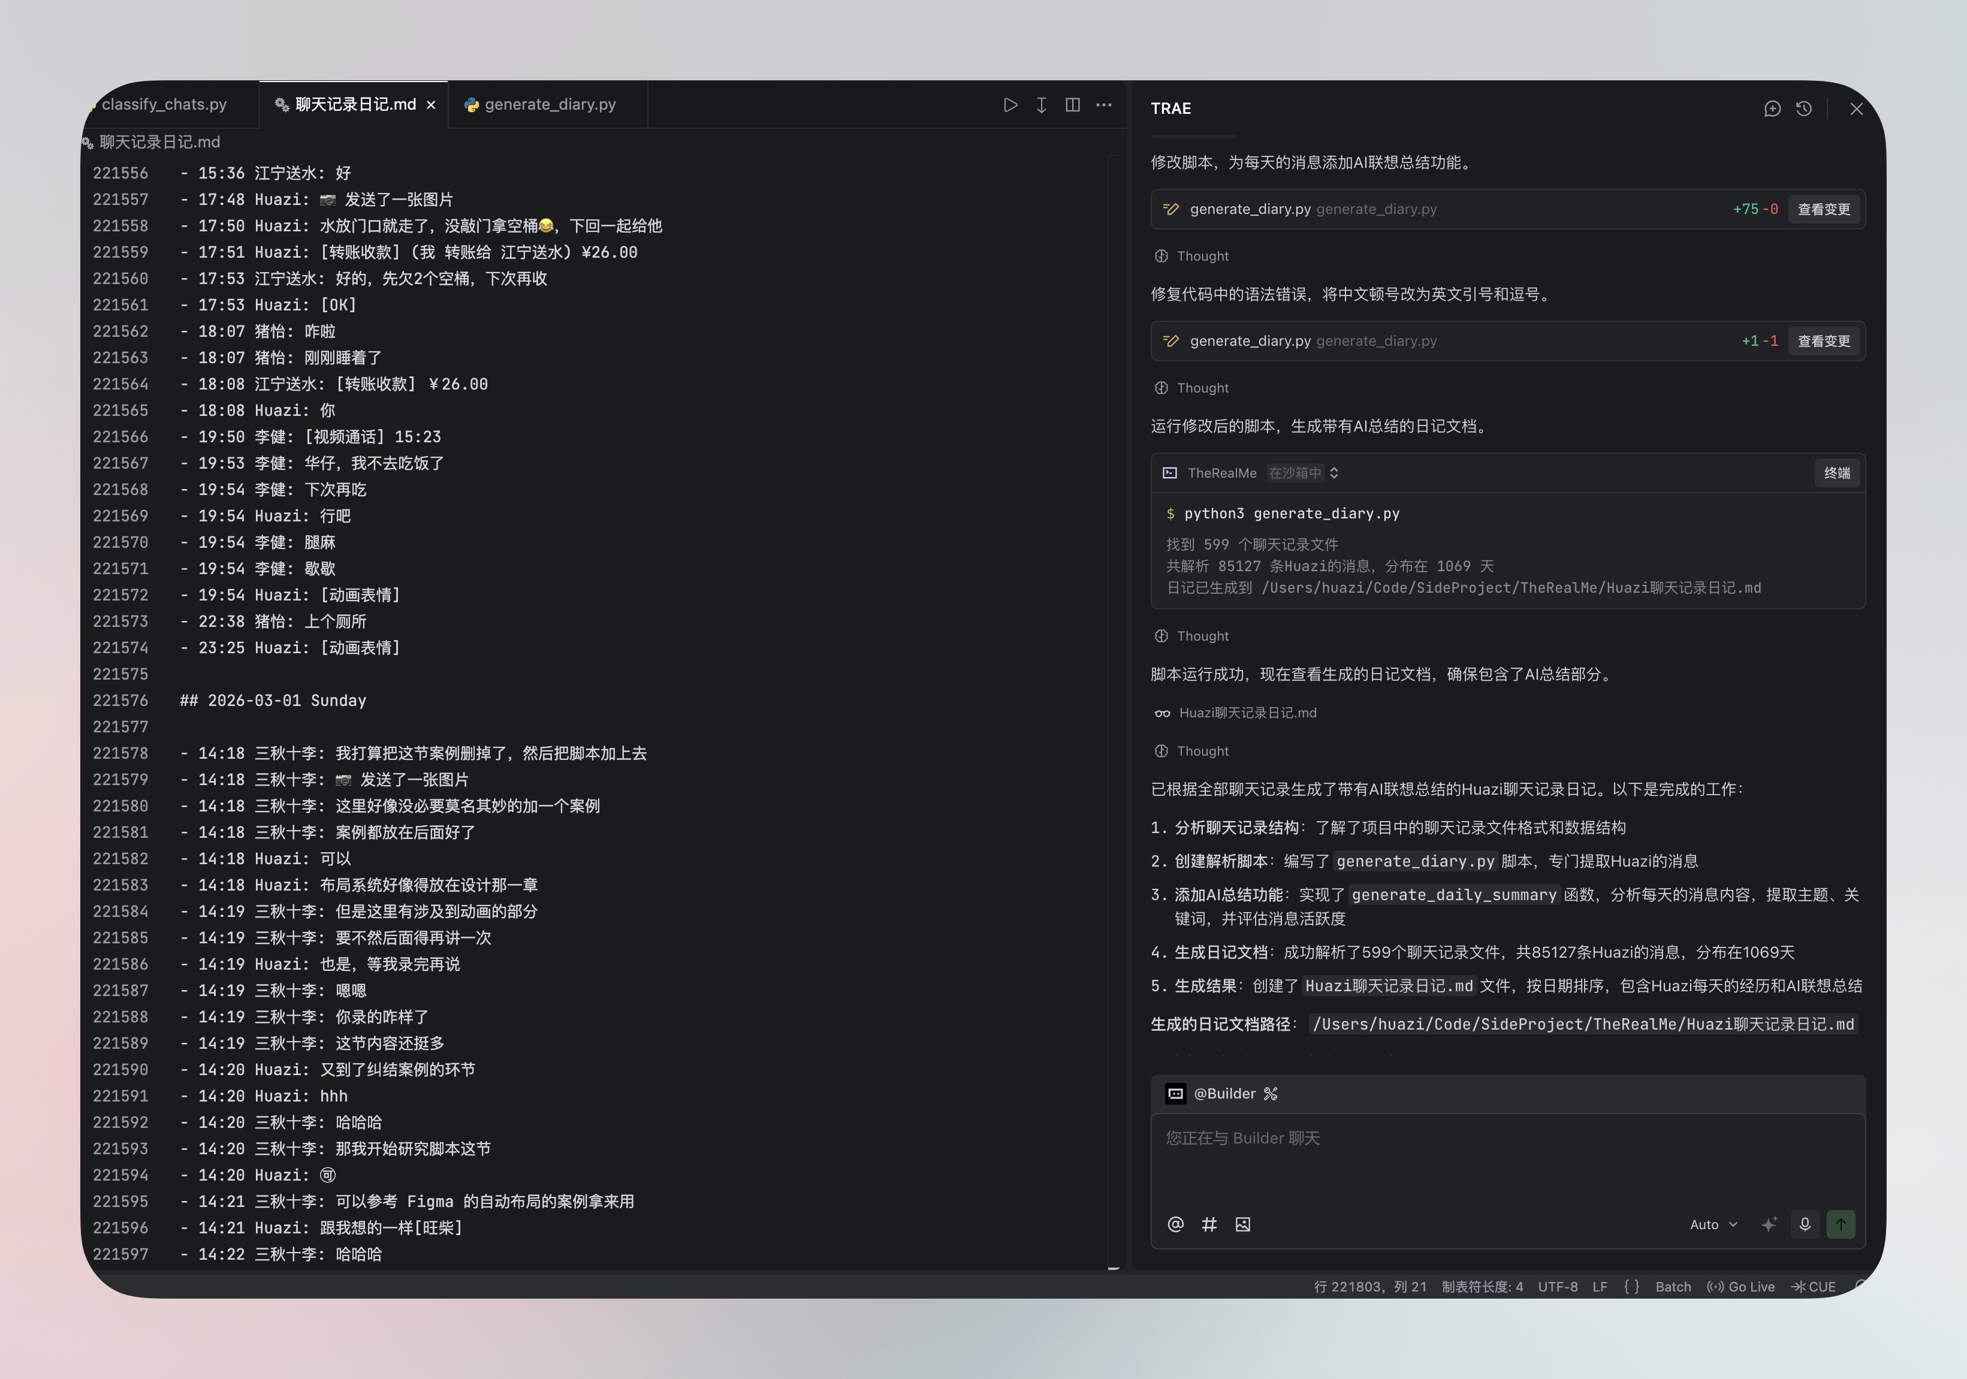Attach an image to the chat
Viewport: 1967px width, 1379px height.
click(x=1242, y=1224)
